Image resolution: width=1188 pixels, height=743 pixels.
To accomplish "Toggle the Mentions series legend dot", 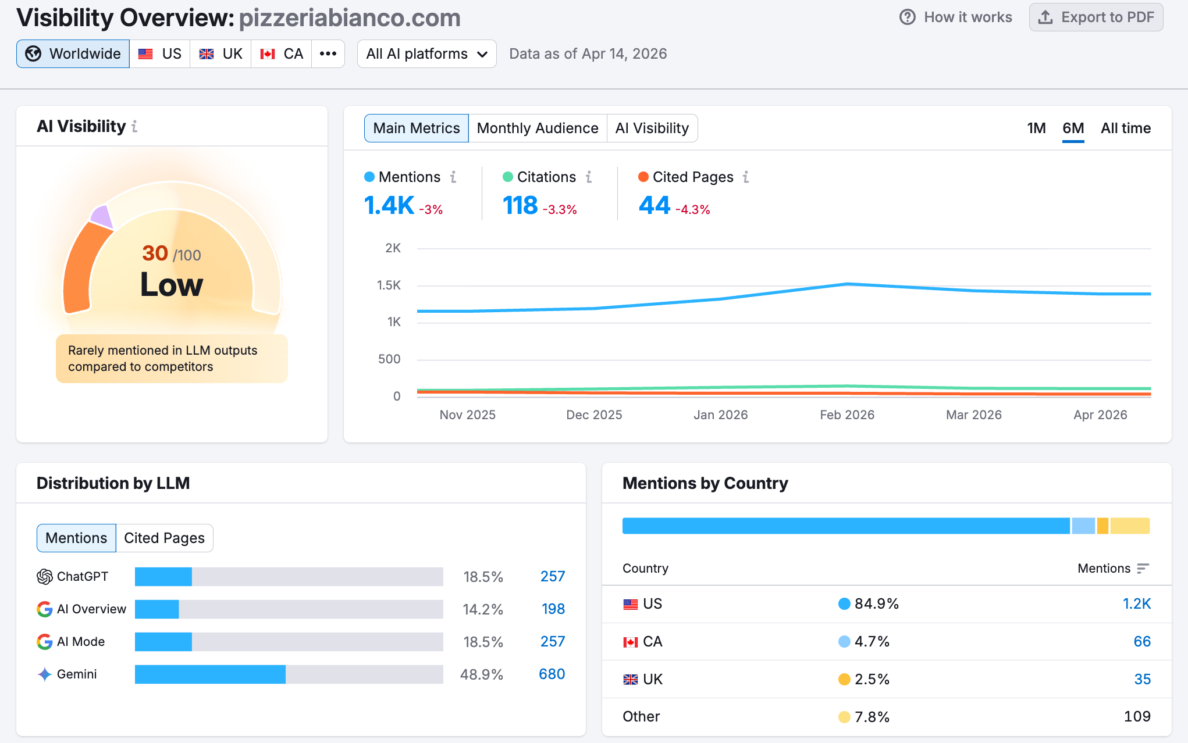I will coord(369,177).
